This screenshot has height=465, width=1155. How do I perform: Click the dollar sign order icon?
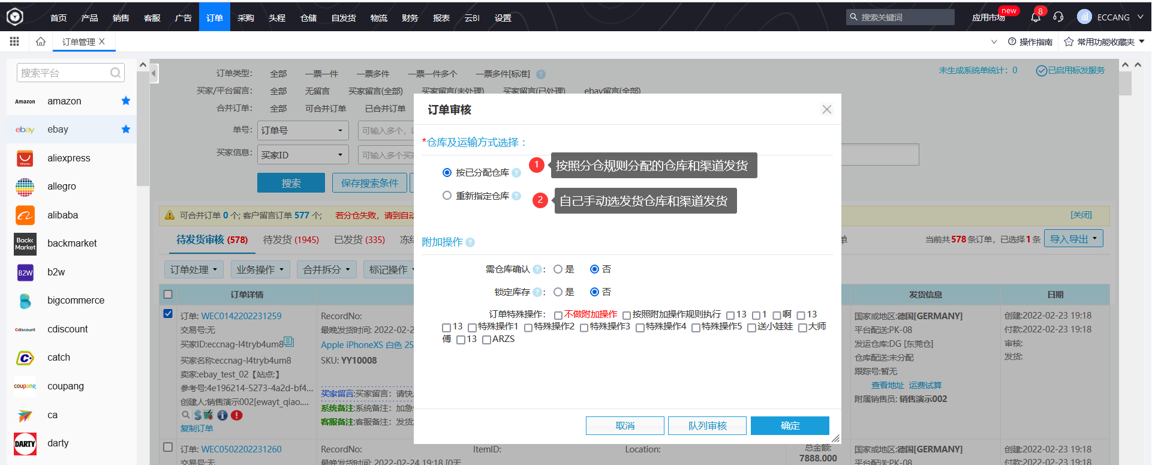(197, 415)
